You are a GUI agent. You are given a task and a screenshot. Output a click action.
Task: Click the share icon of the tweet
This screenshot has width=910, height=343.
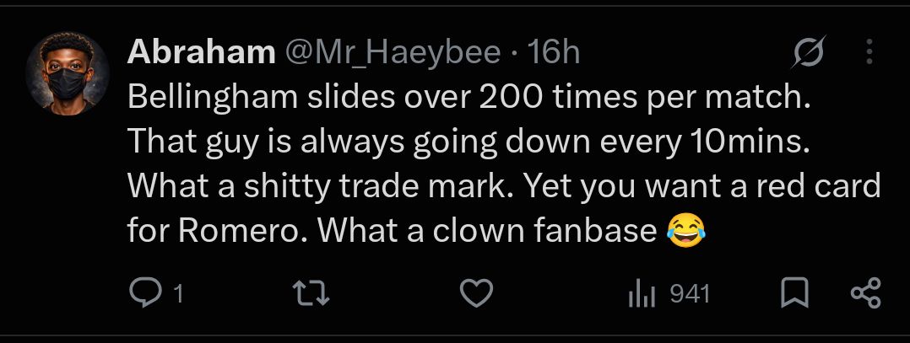(x=865, y=294)
